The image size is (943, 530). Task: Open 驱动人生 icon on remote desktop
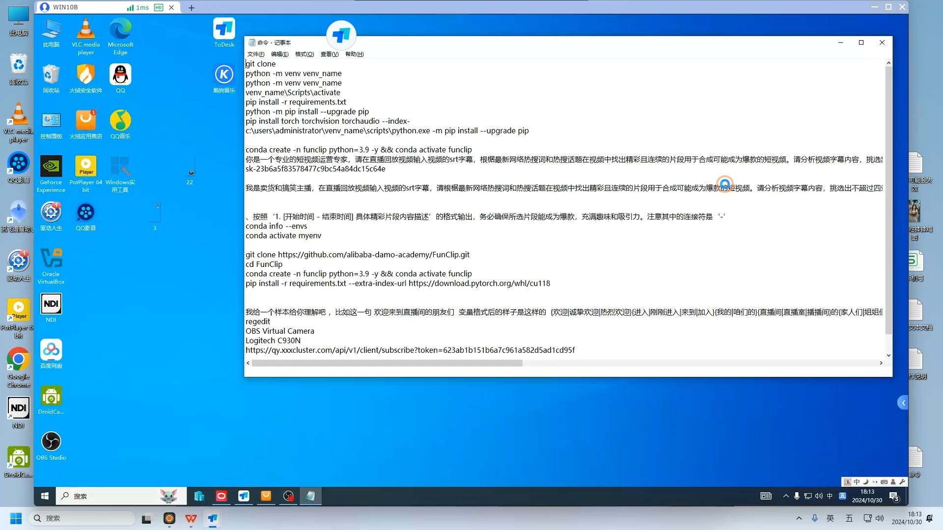[x=51, y=216]
